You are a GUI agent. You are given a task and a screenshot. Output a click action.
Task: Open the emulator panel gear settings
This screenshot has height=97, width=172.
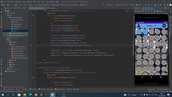point(165,8)
